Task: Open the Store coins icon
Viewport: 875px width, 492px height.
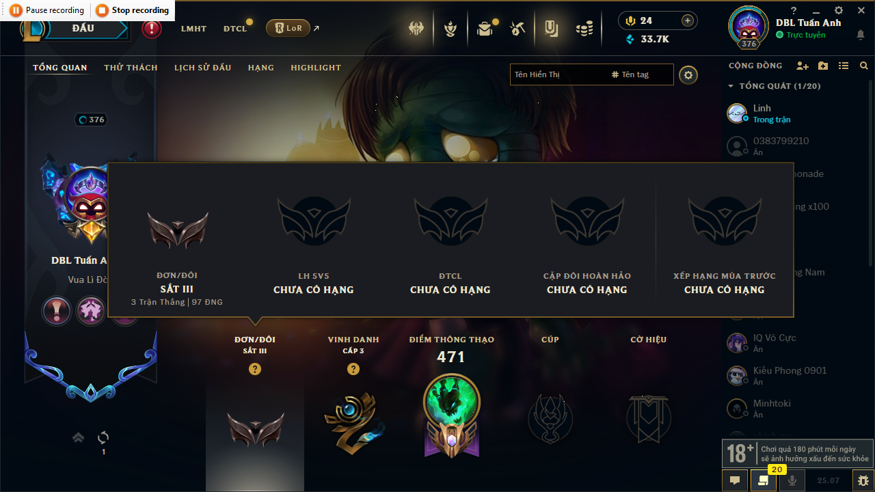Action: (584, 29)
